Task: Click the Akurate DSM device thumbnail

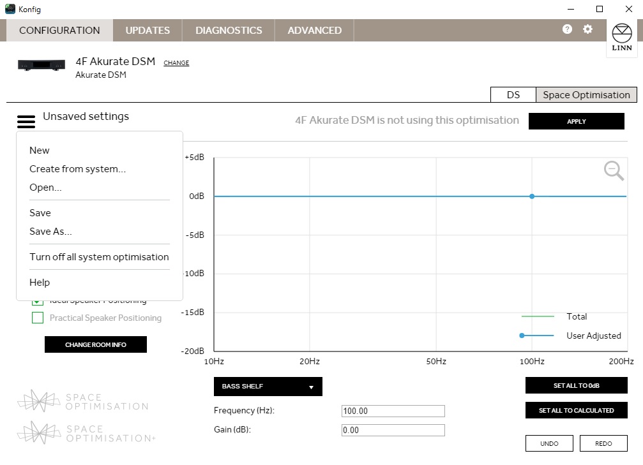Action: point(42,65)
